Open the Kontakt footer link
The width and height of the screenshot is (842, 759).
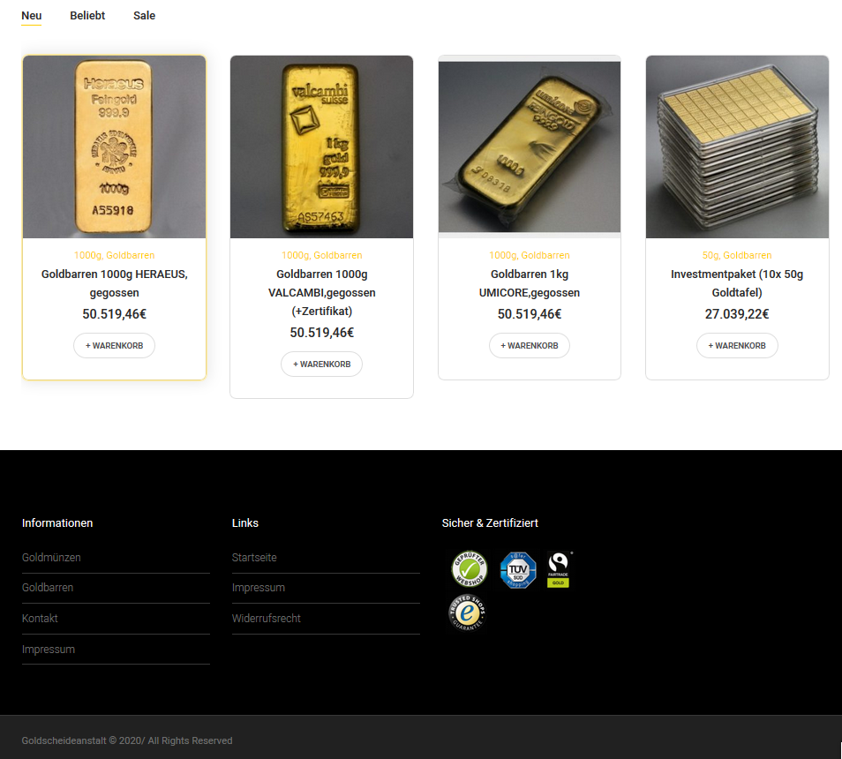40,618
